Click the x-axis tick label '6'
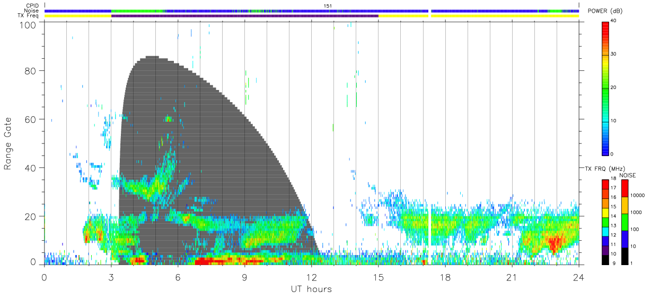The image size is (651, 300). [x=178, y=277]
